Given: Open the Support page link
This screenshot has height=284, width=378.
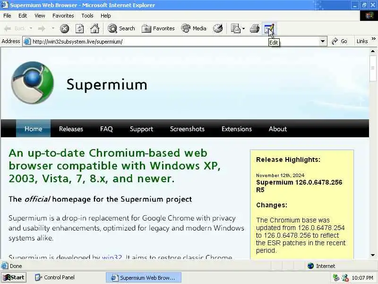Looking at the screenshot, I should tap(141, 129).
